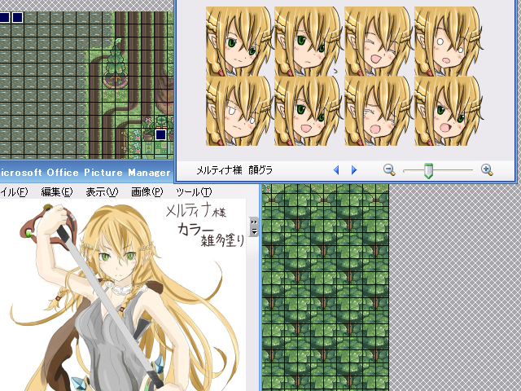The width and height of the screenshot is (521, 391).
Task: Click the potted tree tile on the map
Action: click(x=116, y=64)
